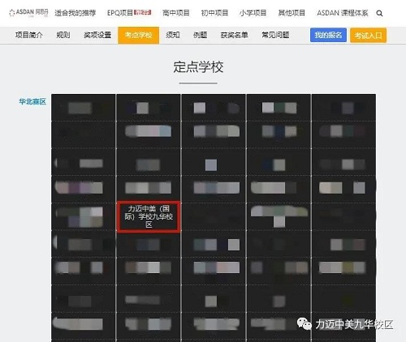Viewport: 406px width, 342px height.
Task: Switch to the 须知 tab
Action: click(173, 35)
